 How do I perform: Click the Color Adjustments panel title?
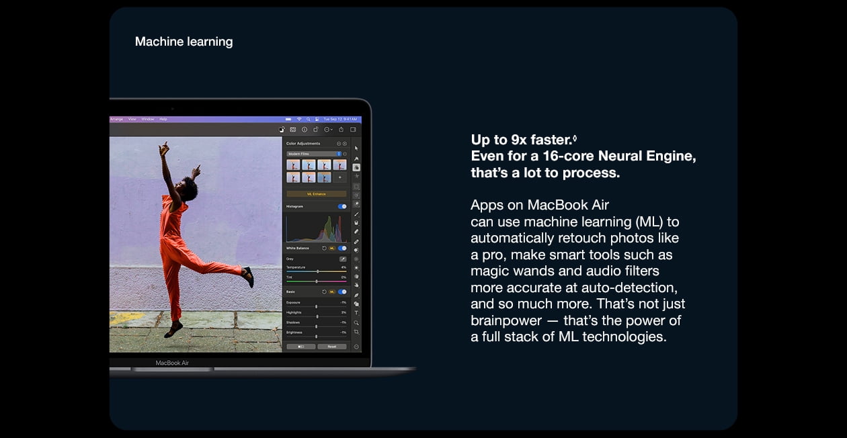click(303, 144)
